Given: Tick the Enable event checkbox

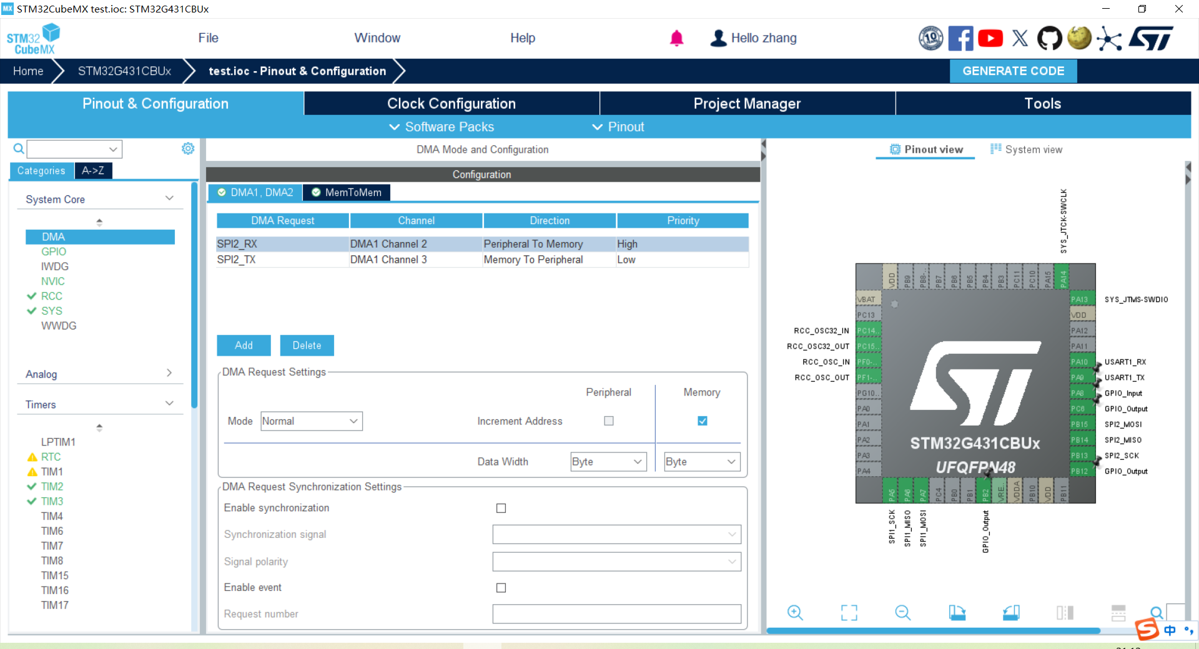Looking at the screenshot, I should pyautogui.click(x=501, y=588).
